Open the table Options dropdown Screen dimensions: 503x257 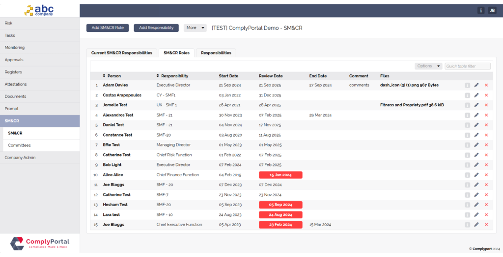point(428,66)
